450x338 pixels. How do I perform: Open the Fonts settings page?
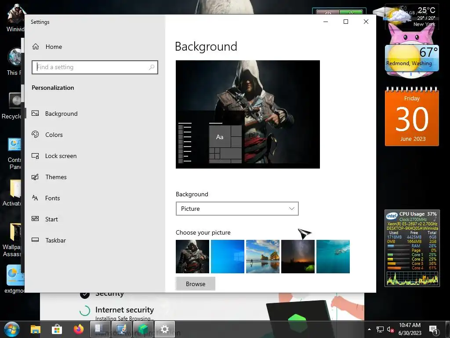point(46,198)
